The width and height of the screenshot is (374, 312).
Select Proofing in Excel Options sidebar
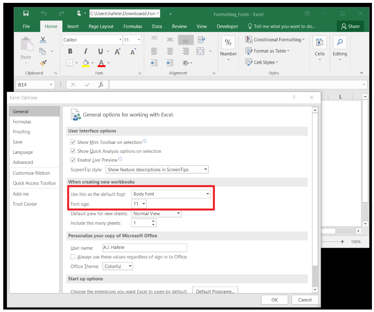(34, 132)
